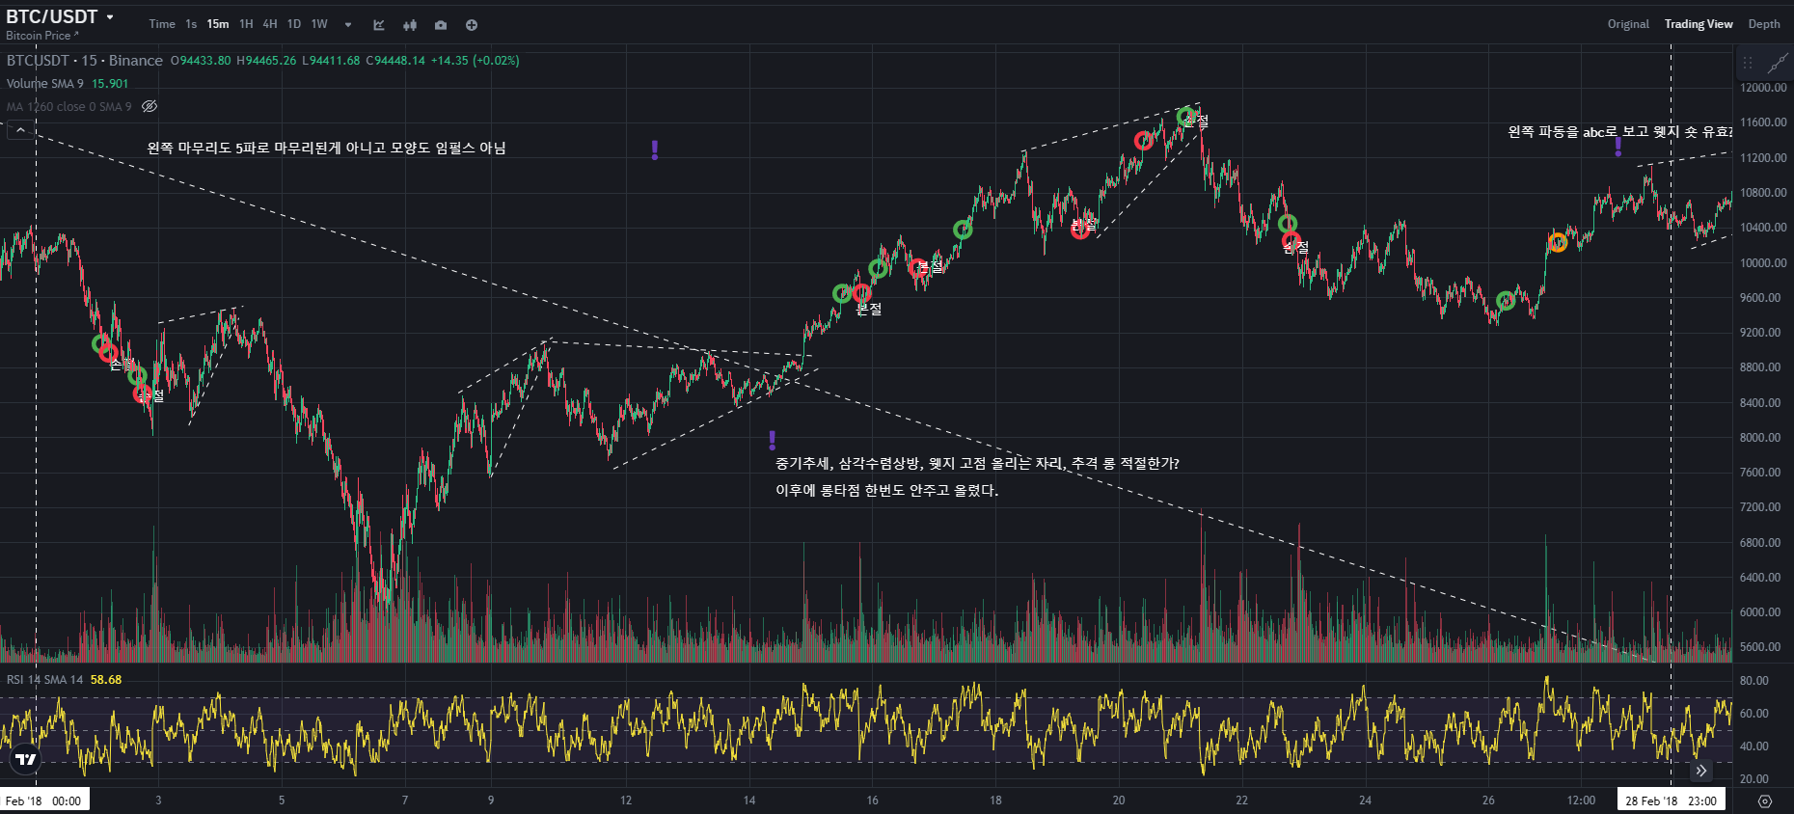1794x814 pixels.
Task: Open the technical indicators icon
Action: point(379,25)
